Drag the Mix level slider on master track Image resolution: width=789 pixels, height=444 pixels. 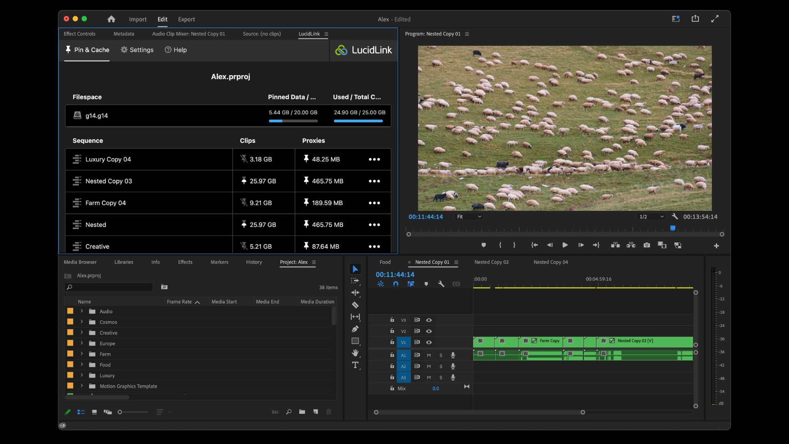(x=436, y=388)
